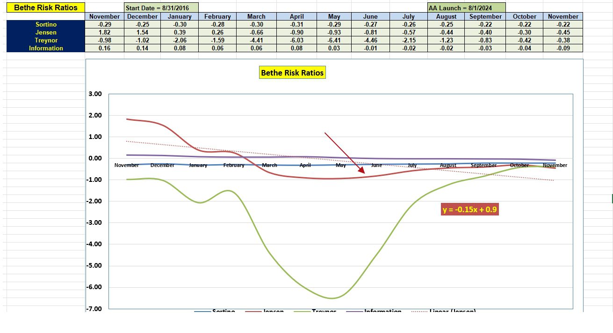Click the 2.00 label on chart vertical axis
The image size is (613, 333).
tap(95, 115)
